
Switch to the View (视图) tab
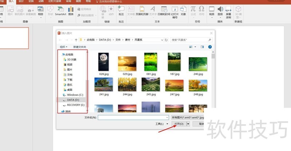(78, 1)
